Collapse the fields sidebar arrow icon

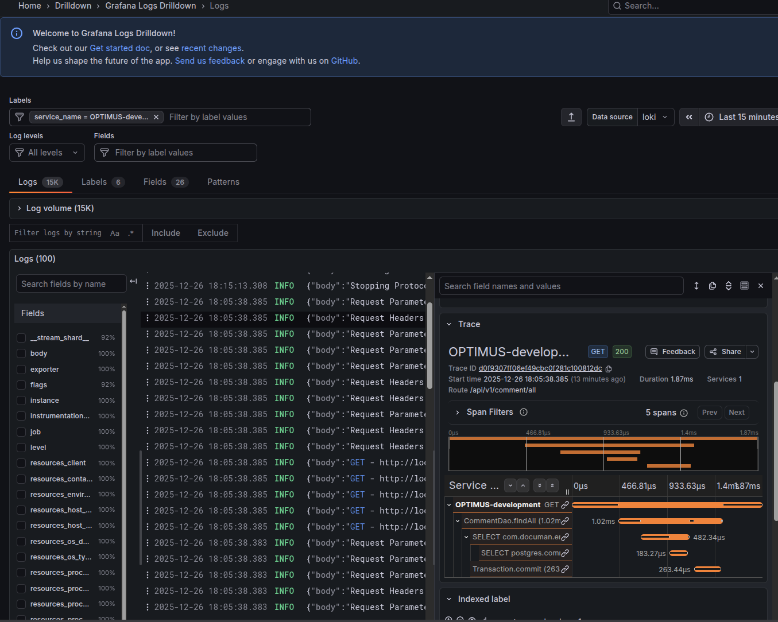[x=133, y=281]
